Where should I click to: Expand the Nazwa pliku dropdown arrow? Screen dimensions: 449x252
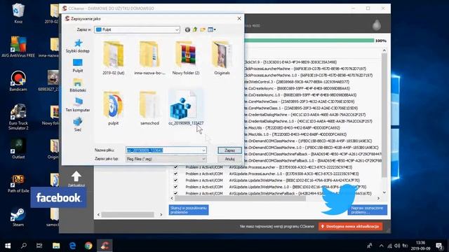[x=203, y=150]
